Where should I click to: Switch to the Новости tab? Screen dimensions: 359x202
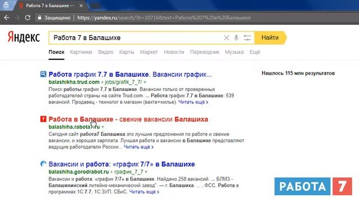coord(174,52)
